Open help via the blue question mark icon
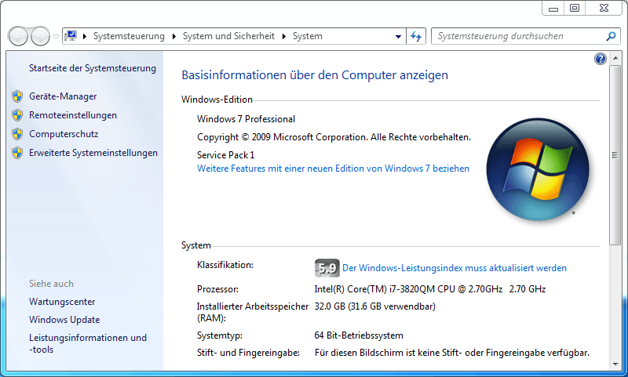This screenshot has width=628, height=377. (600, 59)
